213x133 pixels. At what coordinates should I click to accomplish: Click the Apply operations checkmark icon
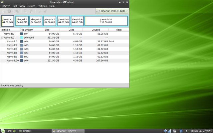point(45,11)
